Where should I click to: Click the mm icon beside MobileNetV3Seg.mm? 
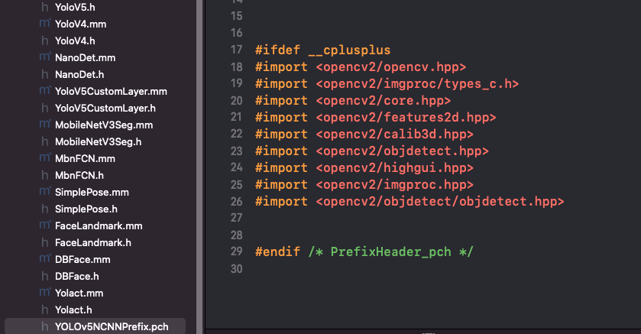click(x=45, y=124)
